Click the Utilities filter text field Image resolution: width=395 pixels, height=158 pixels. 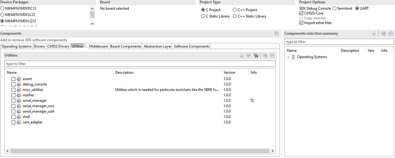click(x=140, y=64)
